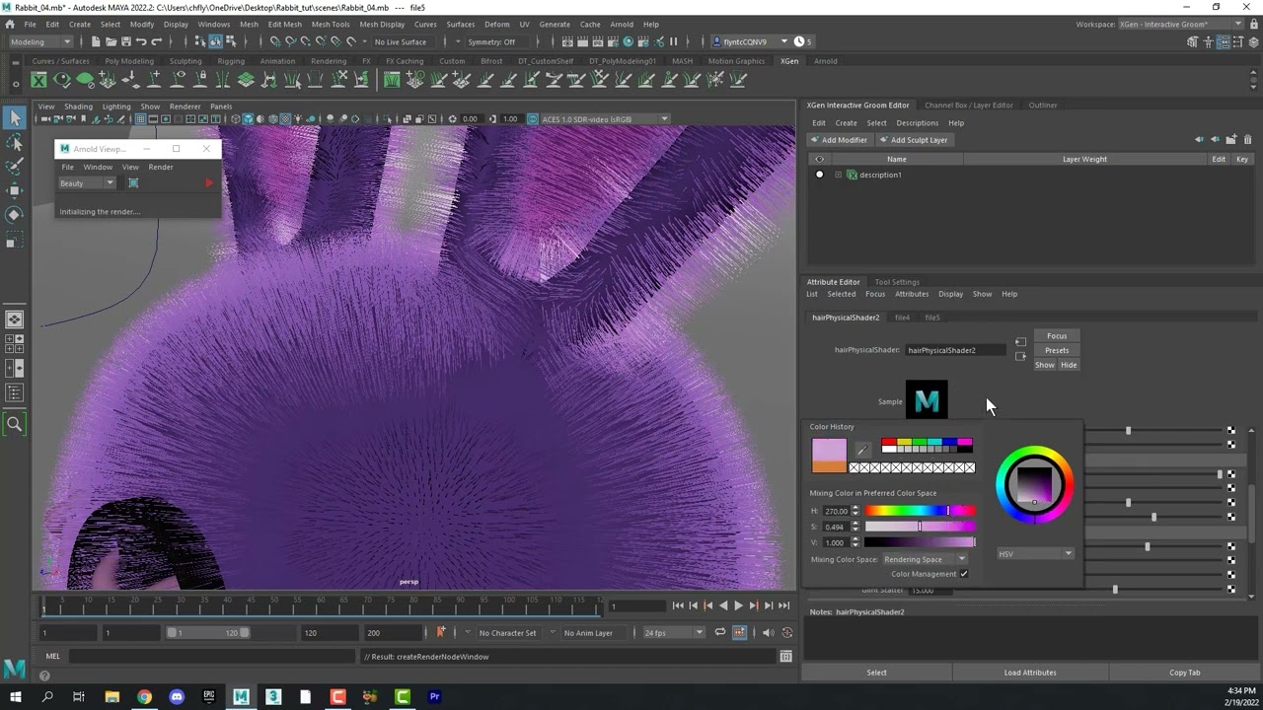
Task: Switch to the Outliner tab
Action: click(x=1042, y=106)
